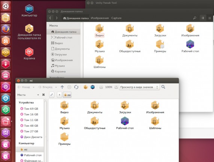Select Capture in the path bar
This screenshot has height=162, width=214.
(116, 18)
